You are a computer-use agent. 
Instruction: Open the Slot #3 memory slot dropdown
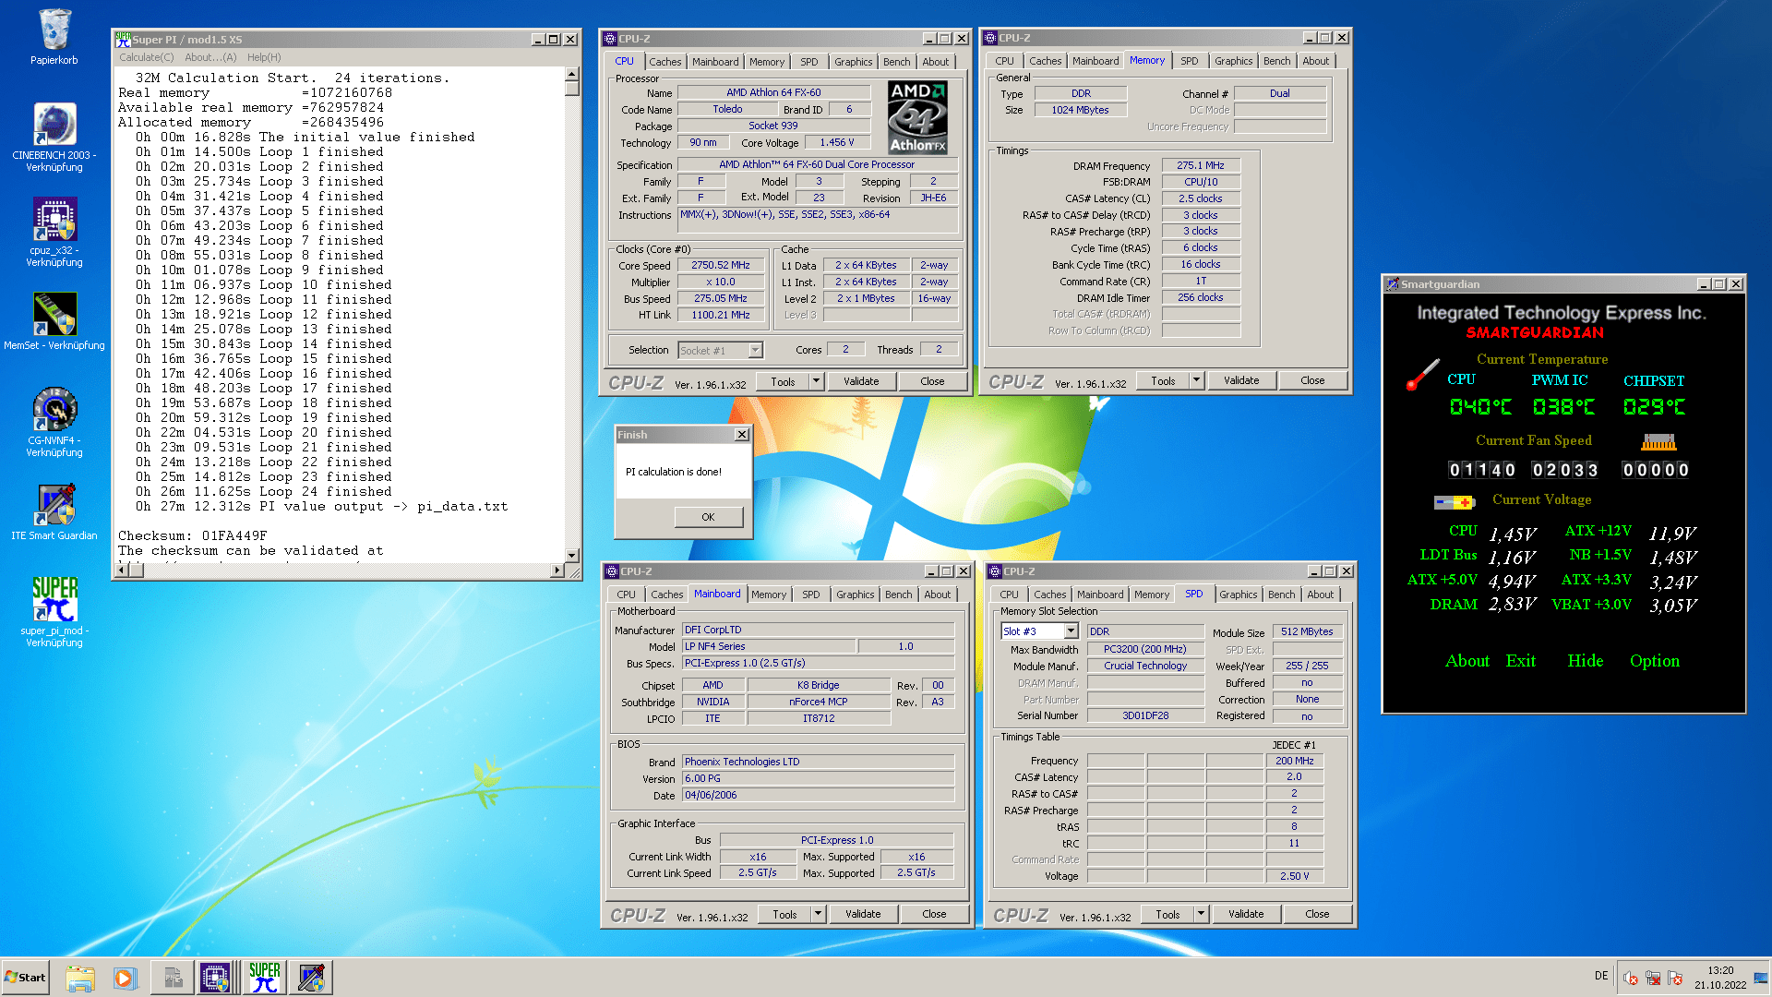1071,631
